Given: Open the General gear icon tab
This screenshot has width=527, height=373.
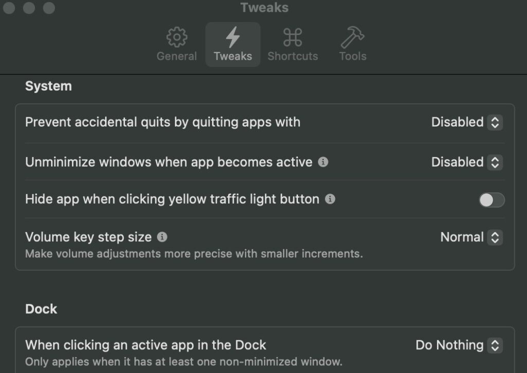Looking at the screenshot, I should pos(177,37).
